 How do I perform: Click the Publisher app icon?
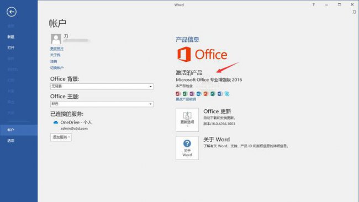(213, 94)
